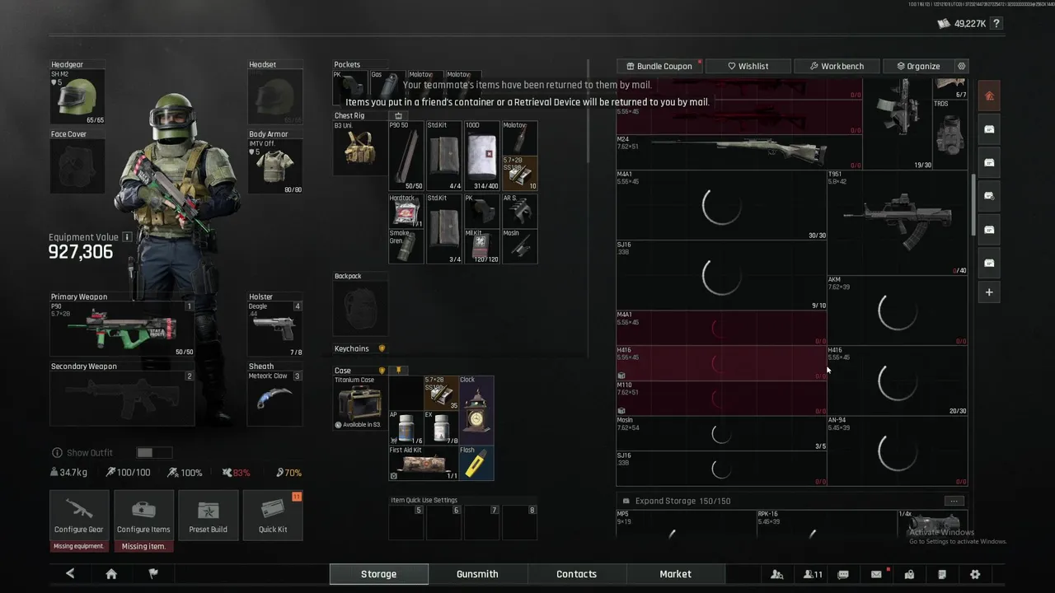
Task: Select the 100D item in chest rig
Action: [482, 156]
